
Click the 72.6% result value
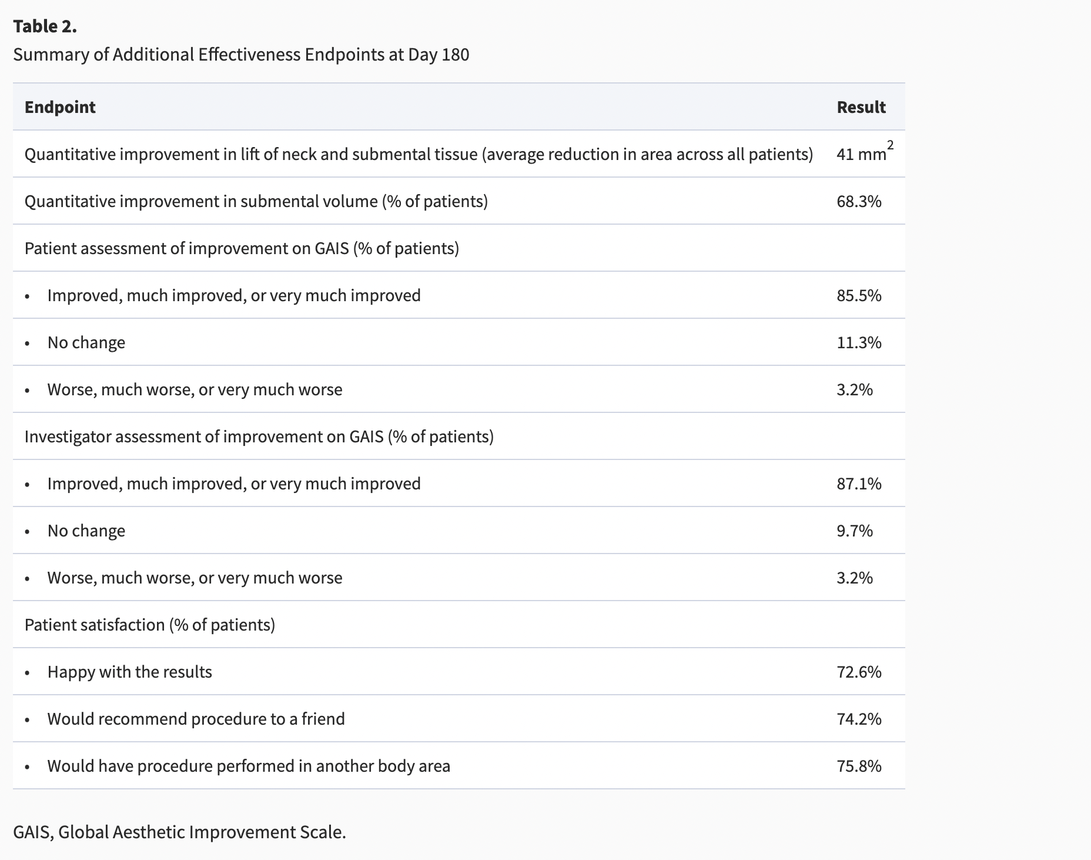859,672
